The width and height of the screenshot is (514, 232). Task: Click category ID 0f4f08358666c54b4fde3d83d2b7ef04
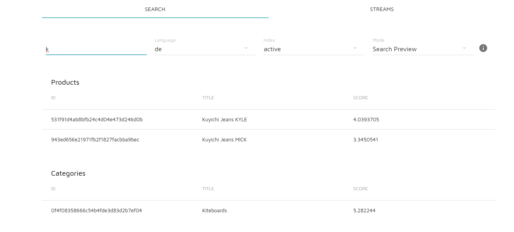click(x=97, y=211)
